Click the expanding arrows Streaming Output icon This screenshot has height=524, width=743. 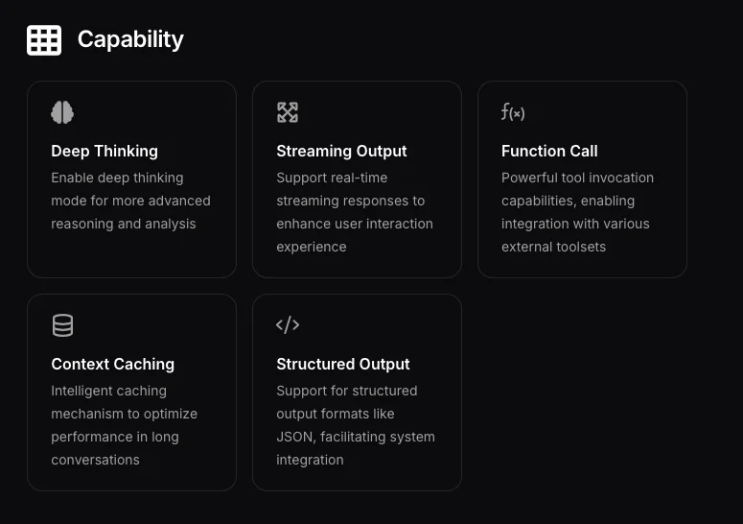288,112
